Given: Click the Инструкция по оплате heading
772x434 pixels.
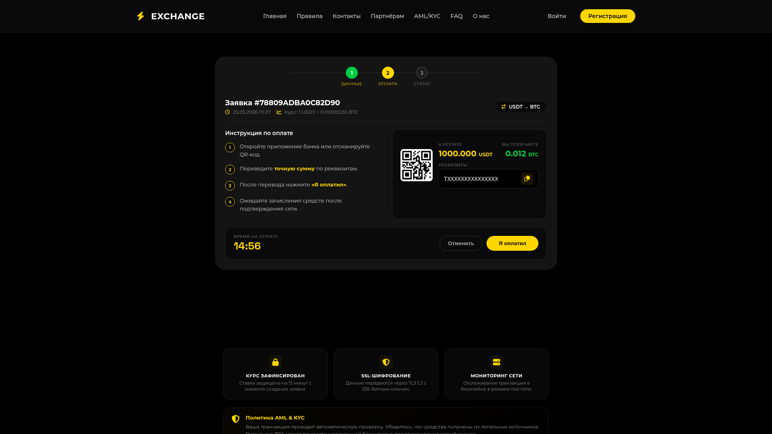Looking at the screenshot, I should (x=259, y=133).
